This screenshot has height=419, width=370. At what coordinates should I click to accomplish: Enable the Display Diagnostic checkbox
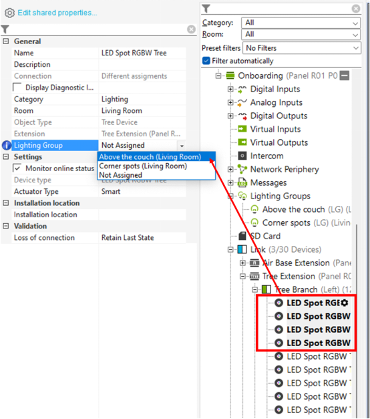coord(17,87)
